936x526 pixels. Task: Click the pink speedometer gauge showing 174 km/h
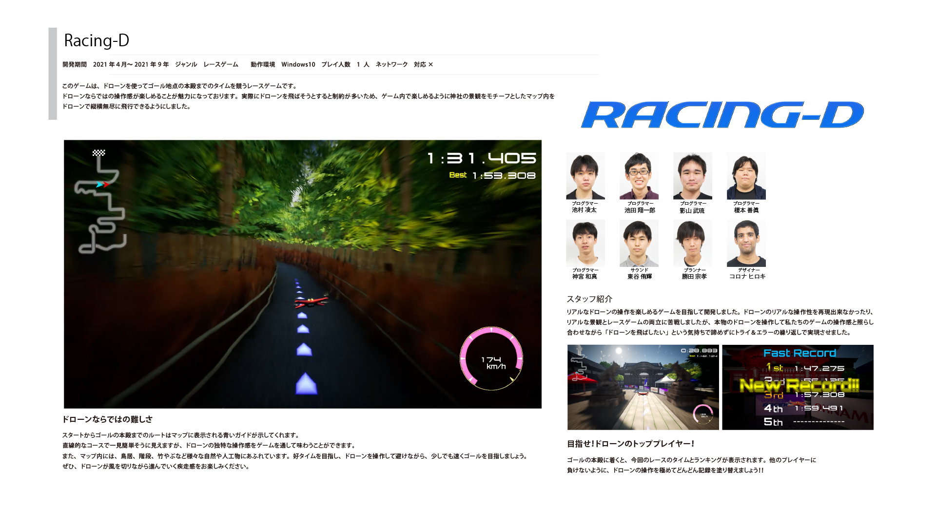[491, 358]
